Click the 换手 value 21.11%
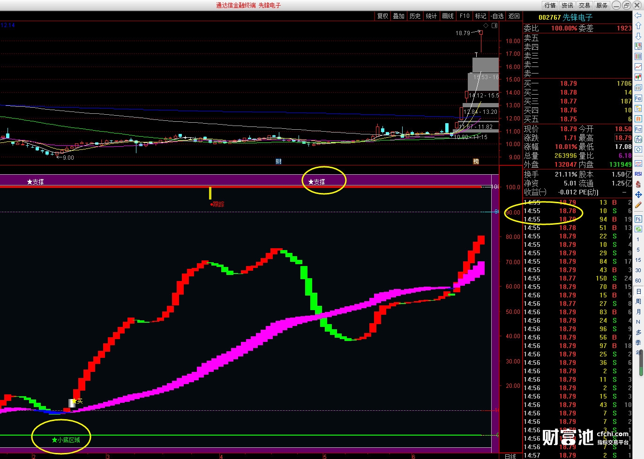Image resolution: width=644 pixels, height=459 pixels. tap(566, 174)
